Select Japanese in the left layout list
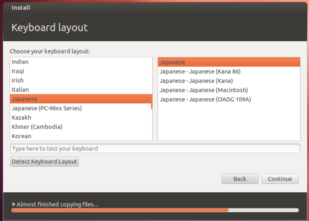309x221 pixels. coord(81,99)
